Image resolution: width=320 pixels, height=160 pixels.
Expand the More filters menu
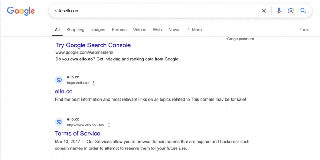[x=195, y=30]
